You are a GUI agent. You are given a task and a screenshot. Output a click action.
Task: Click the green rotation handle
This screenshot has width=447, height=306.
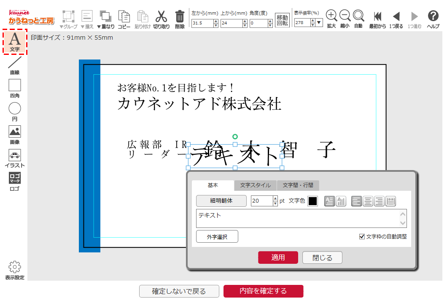click(x=235, y=137)
